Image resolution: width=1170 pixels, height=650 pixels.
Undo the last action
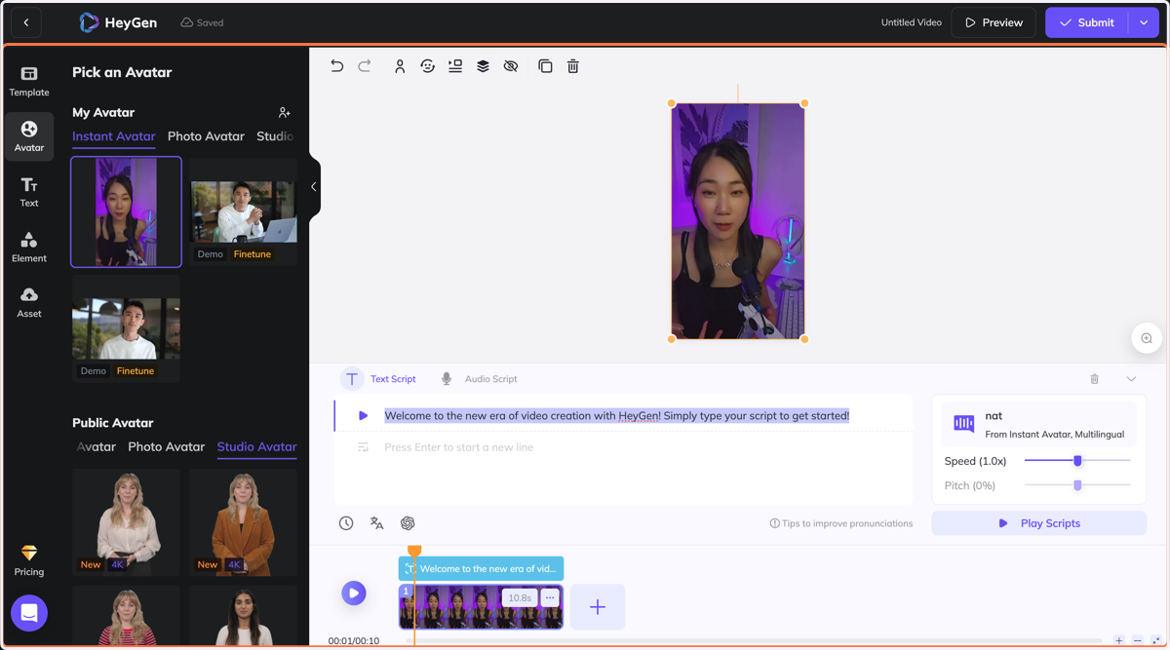[337, 66]
